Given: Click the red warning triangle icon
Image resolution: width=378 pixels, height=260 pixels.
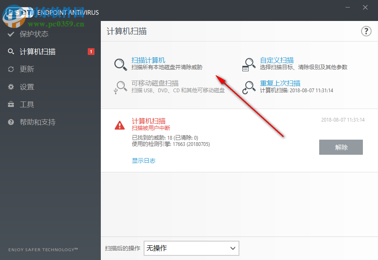Looking at the screenshot, I should click(x=119, y=125).
